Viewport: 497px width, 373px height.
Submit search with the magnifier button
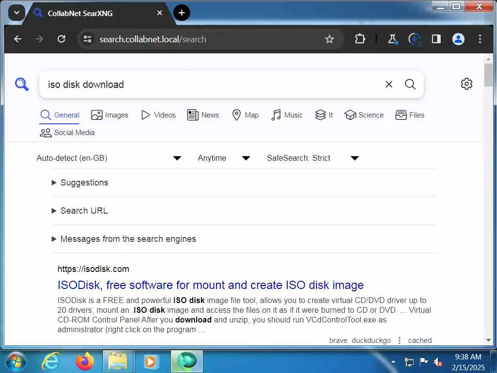[x=410, y=85]
